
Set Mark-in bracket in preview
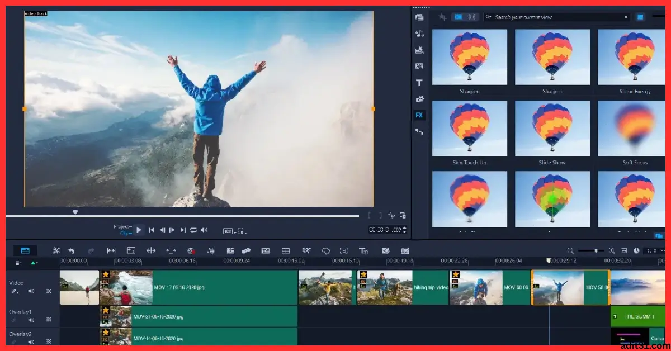[370, 215]
